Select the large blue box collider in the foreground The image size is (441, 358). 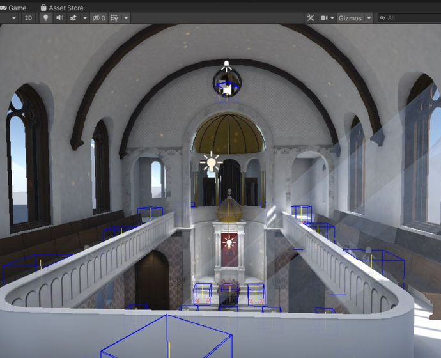167,337
